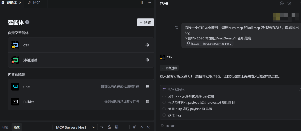301x131 pixels.
Task: Clear the output log
Action: tap(102, 127)
